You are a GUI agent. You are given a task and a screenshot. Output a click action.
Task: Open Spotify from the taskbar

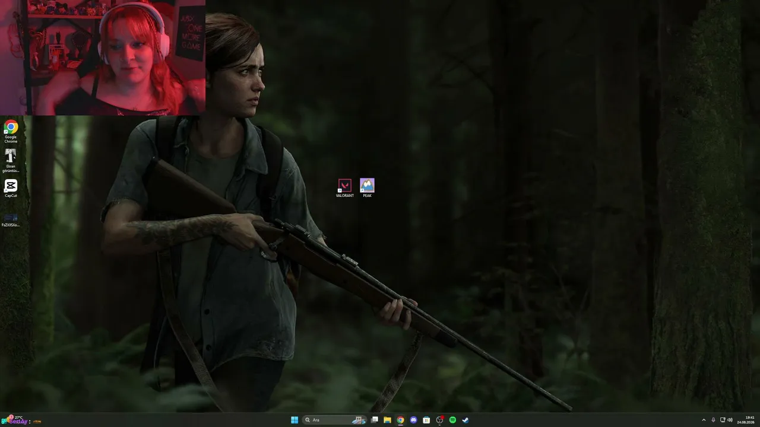[x=452, y=420]
